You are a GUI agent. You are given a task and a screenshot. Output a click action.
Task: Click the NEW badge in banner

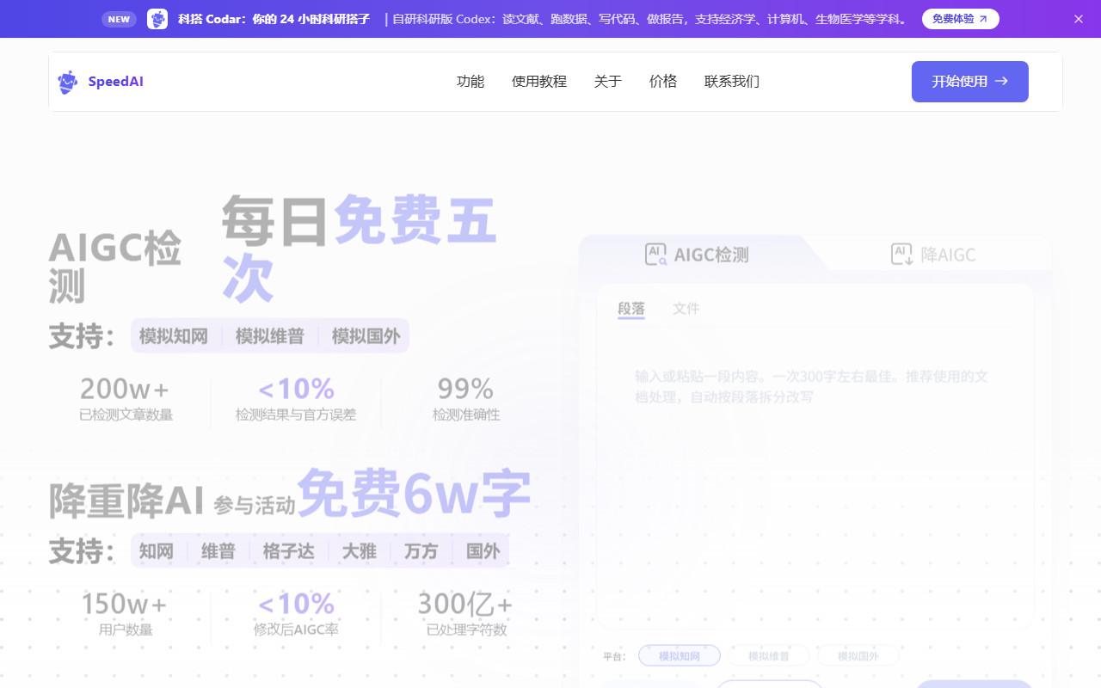(119, 19)
